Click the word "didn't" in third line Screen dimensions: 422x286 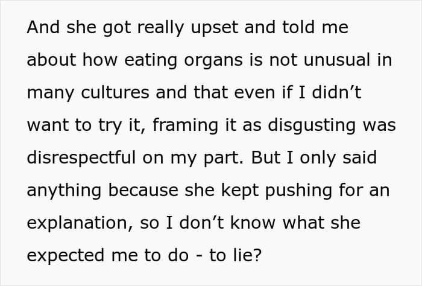336,92
